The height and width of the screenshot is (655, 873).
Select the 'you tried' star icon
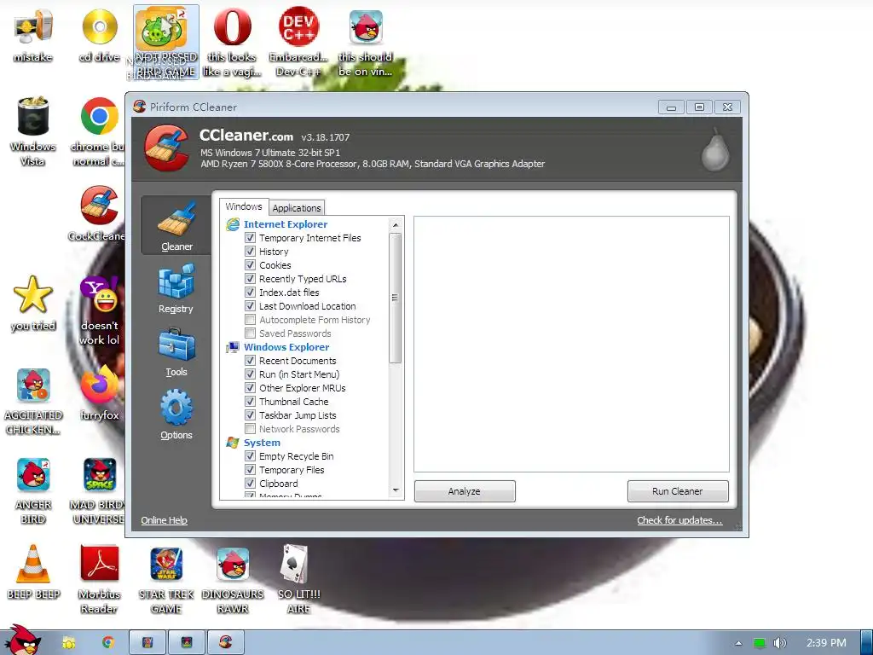tap(33, 304)
